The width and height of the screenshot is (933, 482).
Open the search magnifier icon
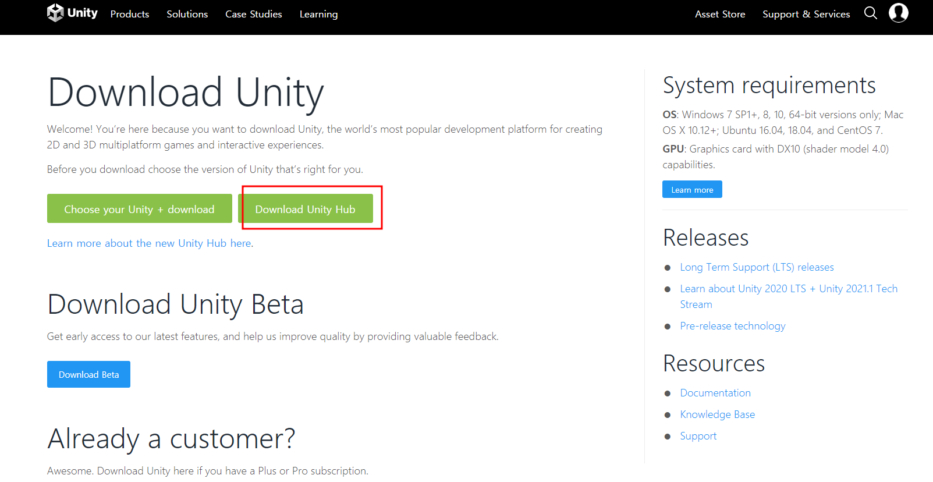click(870, 13)
